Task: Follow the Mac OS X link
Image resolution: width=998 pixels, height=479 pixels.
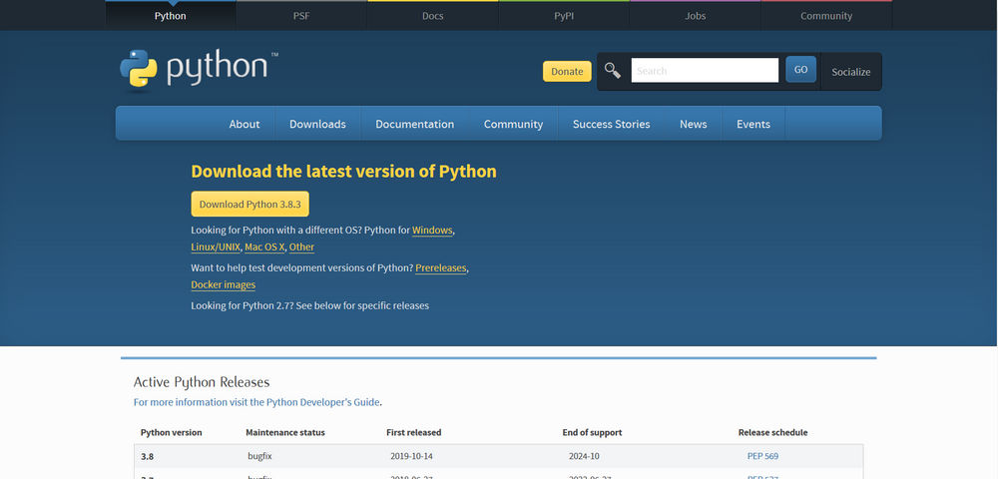Action: coord(264,246)
